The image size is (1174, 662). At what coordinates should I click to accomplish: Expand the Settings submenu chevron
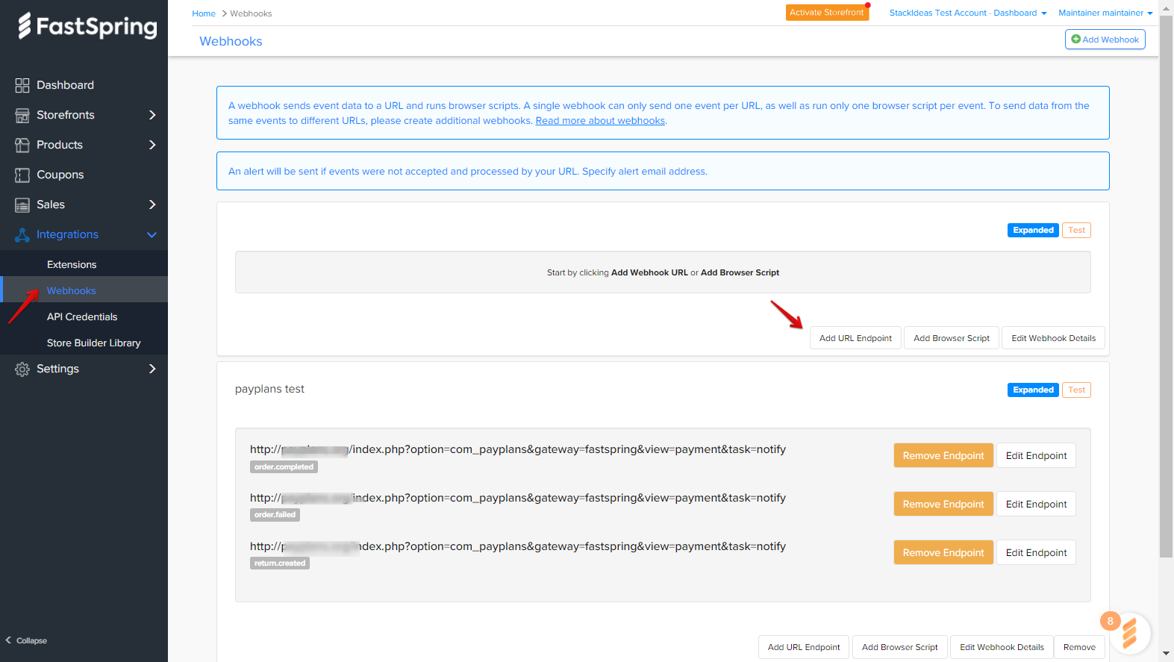tap(152, 369)
